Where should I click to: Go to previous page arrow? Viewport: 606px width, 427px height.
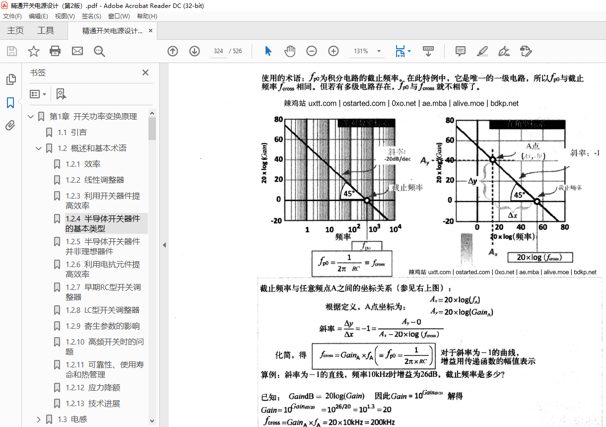pos(173,51)
